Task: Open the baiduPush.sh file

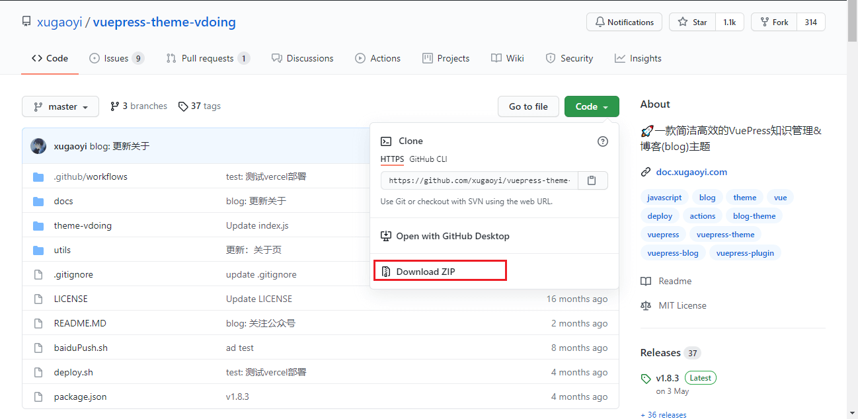Action: pyautogui.click(x=81, y=348)
